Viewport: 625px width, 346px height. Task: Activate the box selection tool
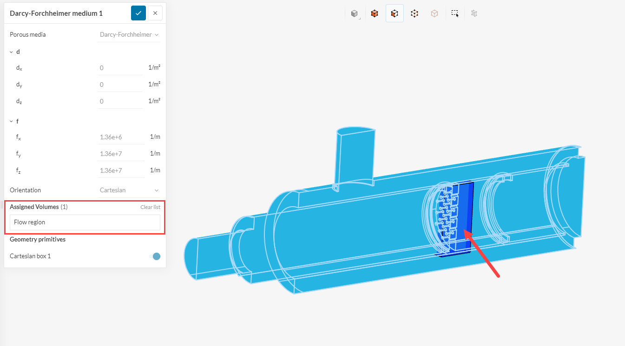tap(455, 14)
